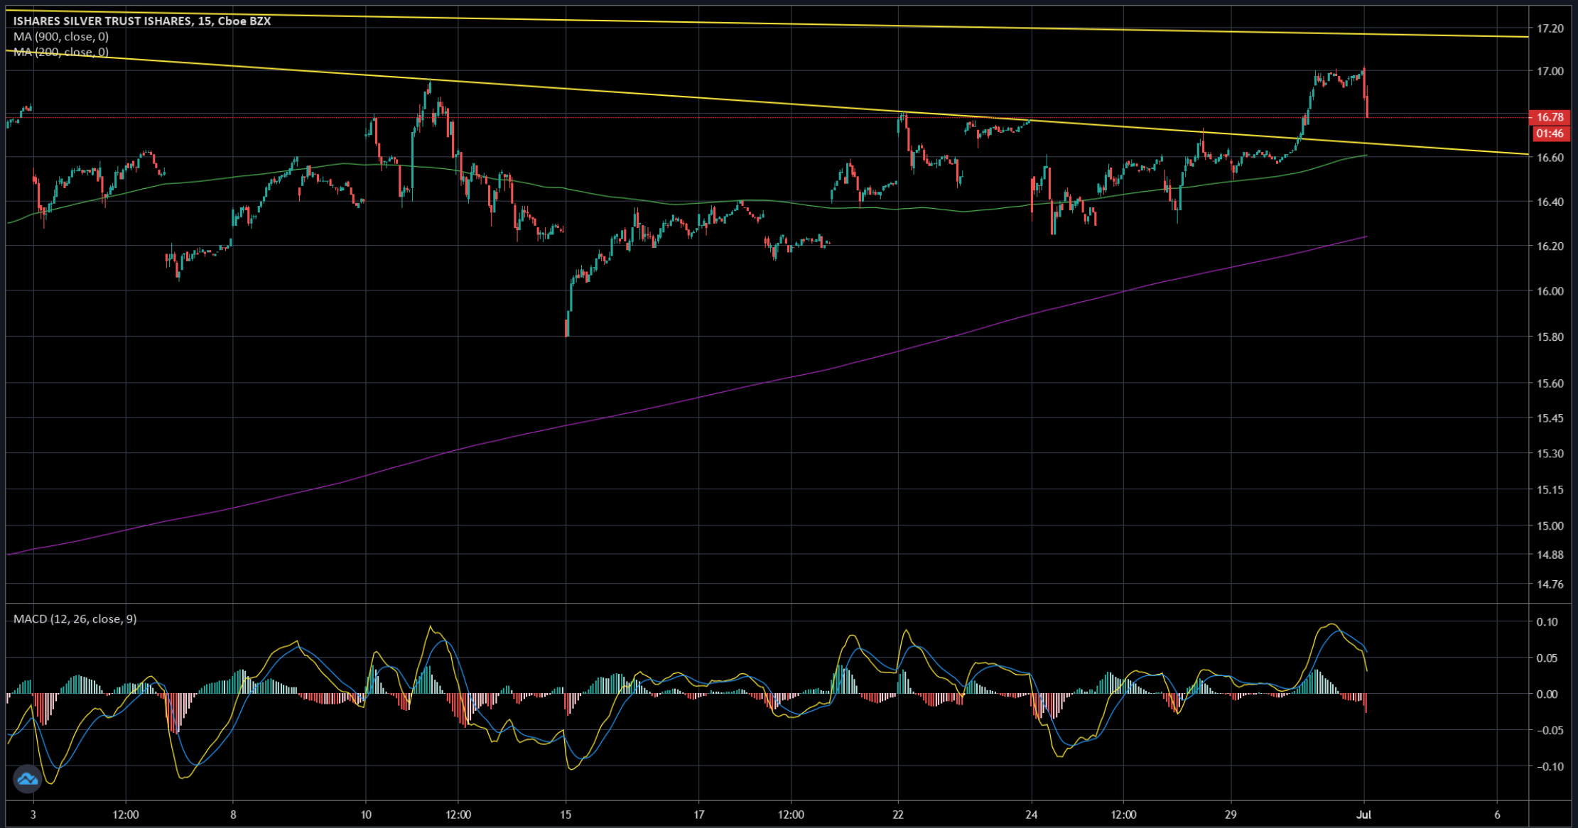Click the date label 17 on time axis
This screenshot has height=828, width=1578.
click(x=699, y=815)
